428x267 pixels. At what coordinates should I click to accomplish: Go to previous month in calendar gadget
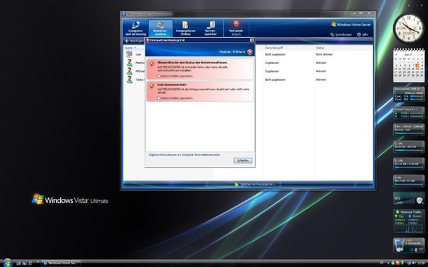(396, 55)
